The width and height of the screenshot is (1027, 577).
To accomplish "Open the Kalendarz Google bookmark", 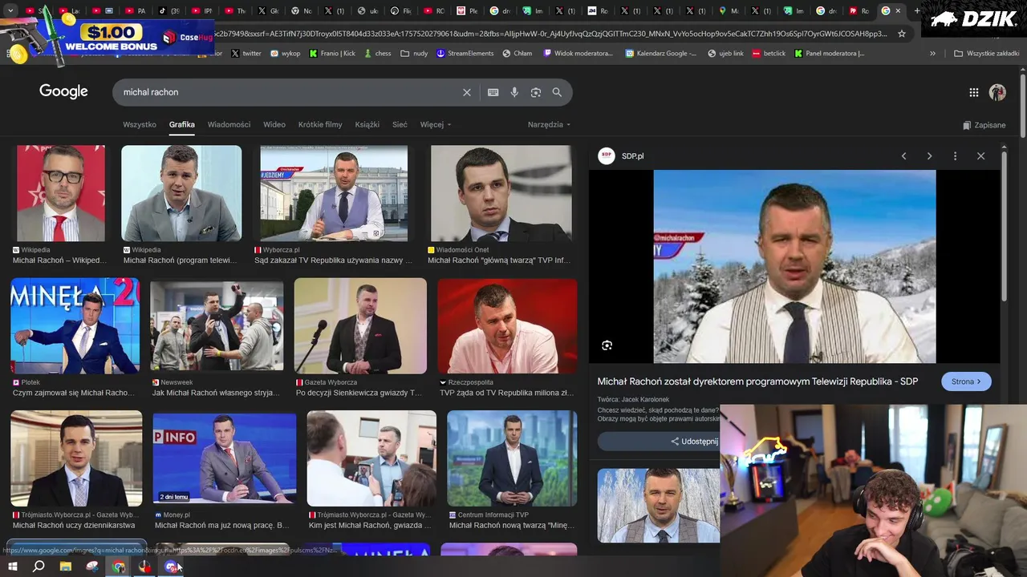I will 661,54.
